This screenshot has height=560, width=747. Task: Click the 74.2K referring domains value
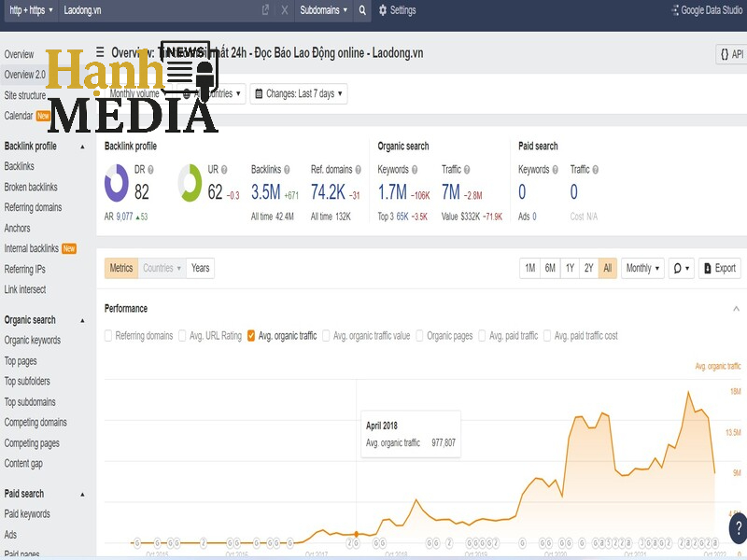click(x=328, y=192)
